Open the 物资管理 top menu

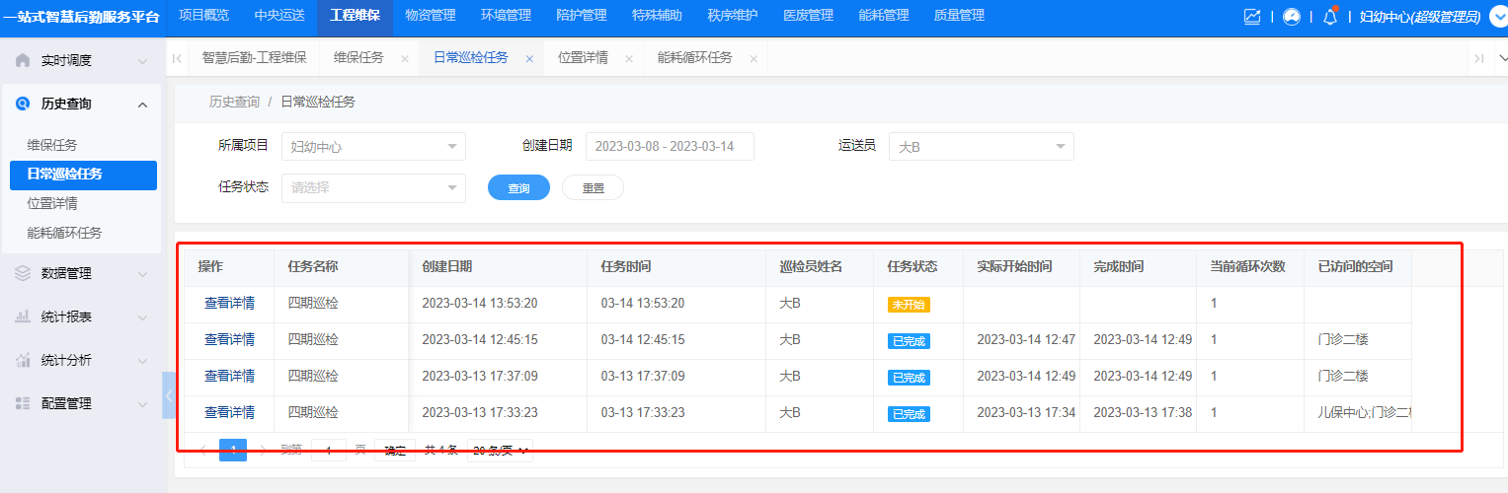click(431, 16)
